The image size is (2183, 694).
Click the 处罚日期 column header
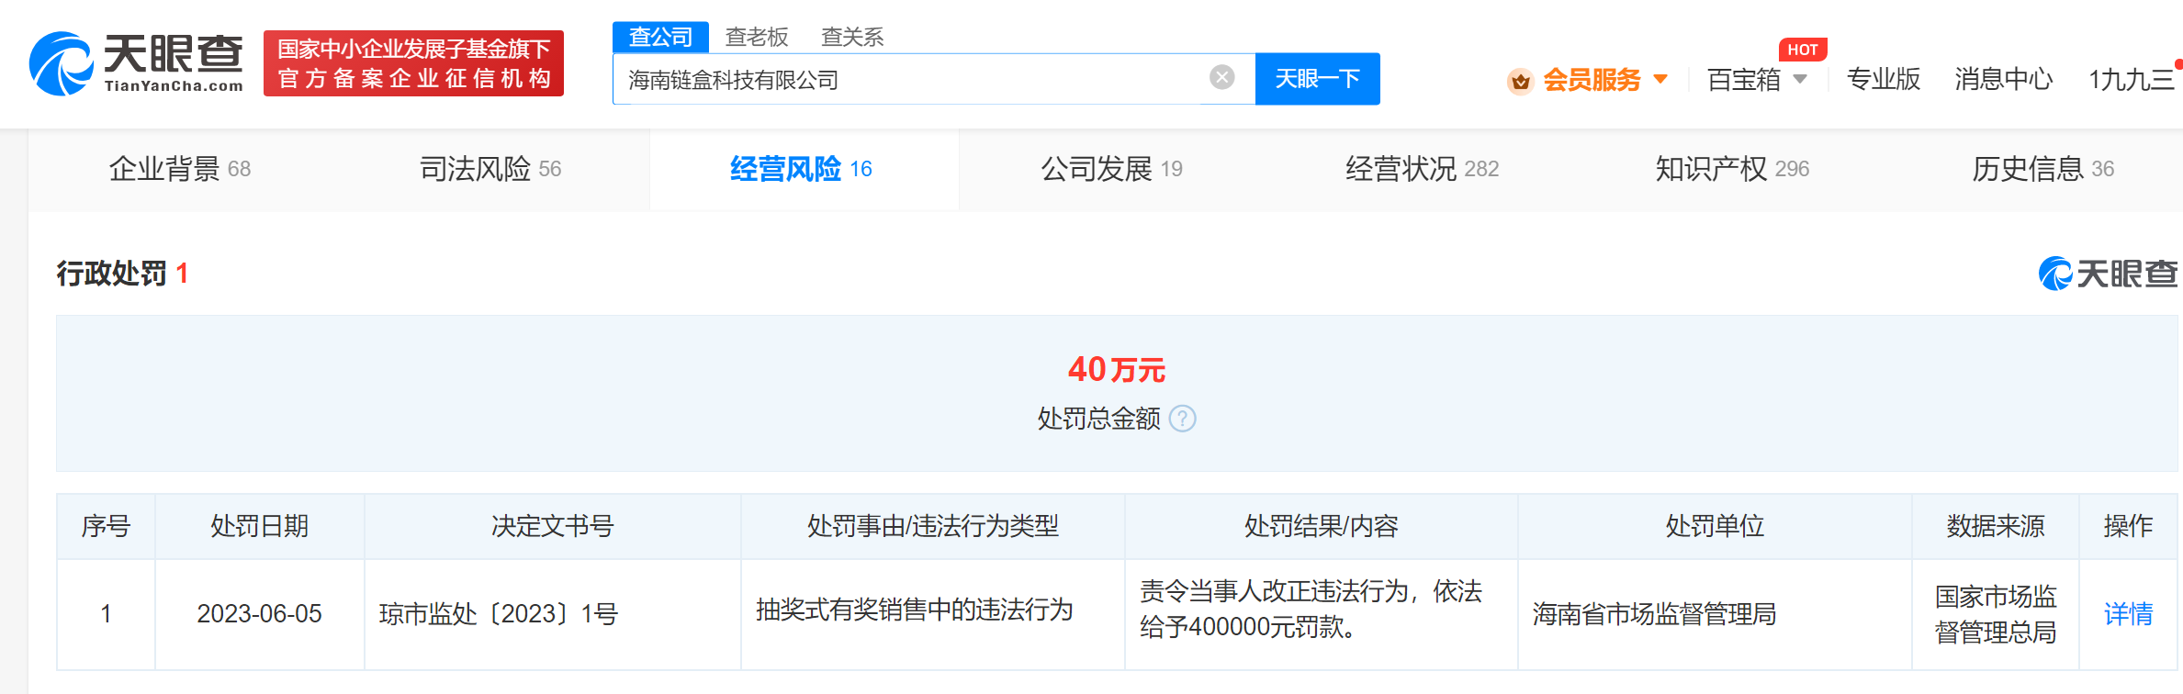259,526
